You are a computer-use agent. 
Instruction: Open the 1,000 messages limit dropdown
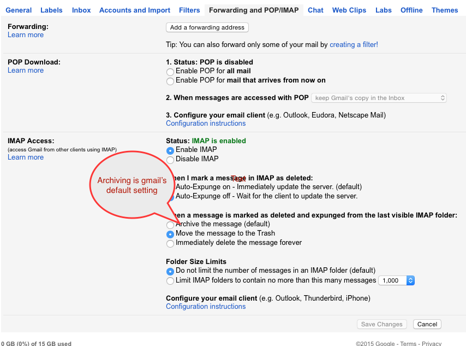click(x=396, y=280)
